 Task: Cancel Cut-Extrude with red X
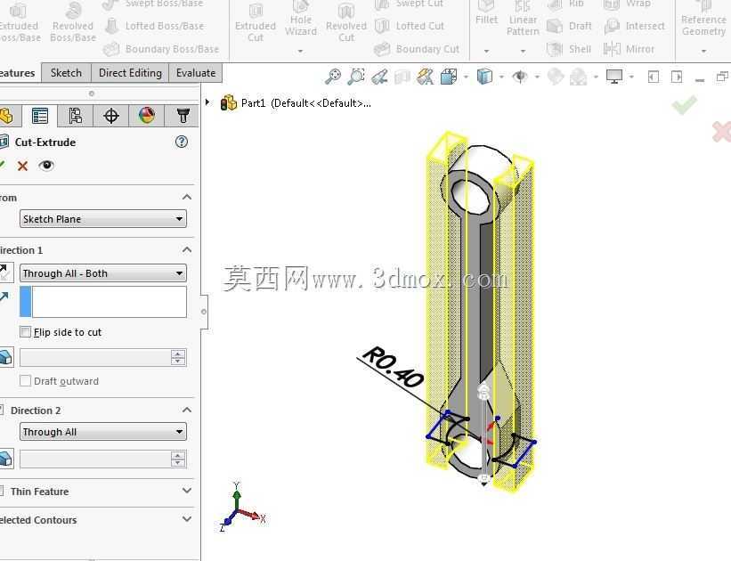point(22,166)
